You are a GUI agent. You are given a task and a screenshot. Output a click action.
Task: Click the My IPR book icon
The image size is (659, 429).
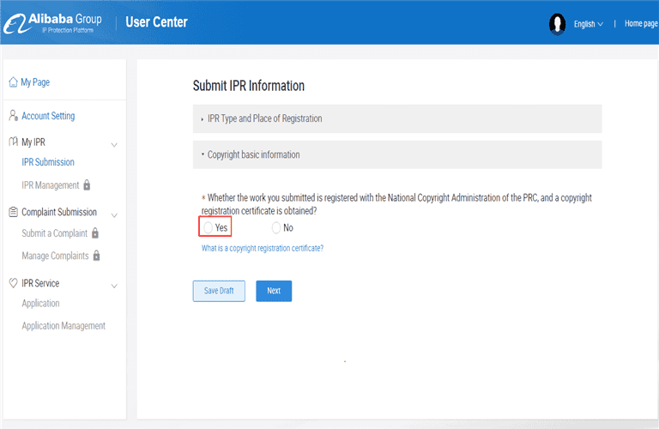coord(13,142)
